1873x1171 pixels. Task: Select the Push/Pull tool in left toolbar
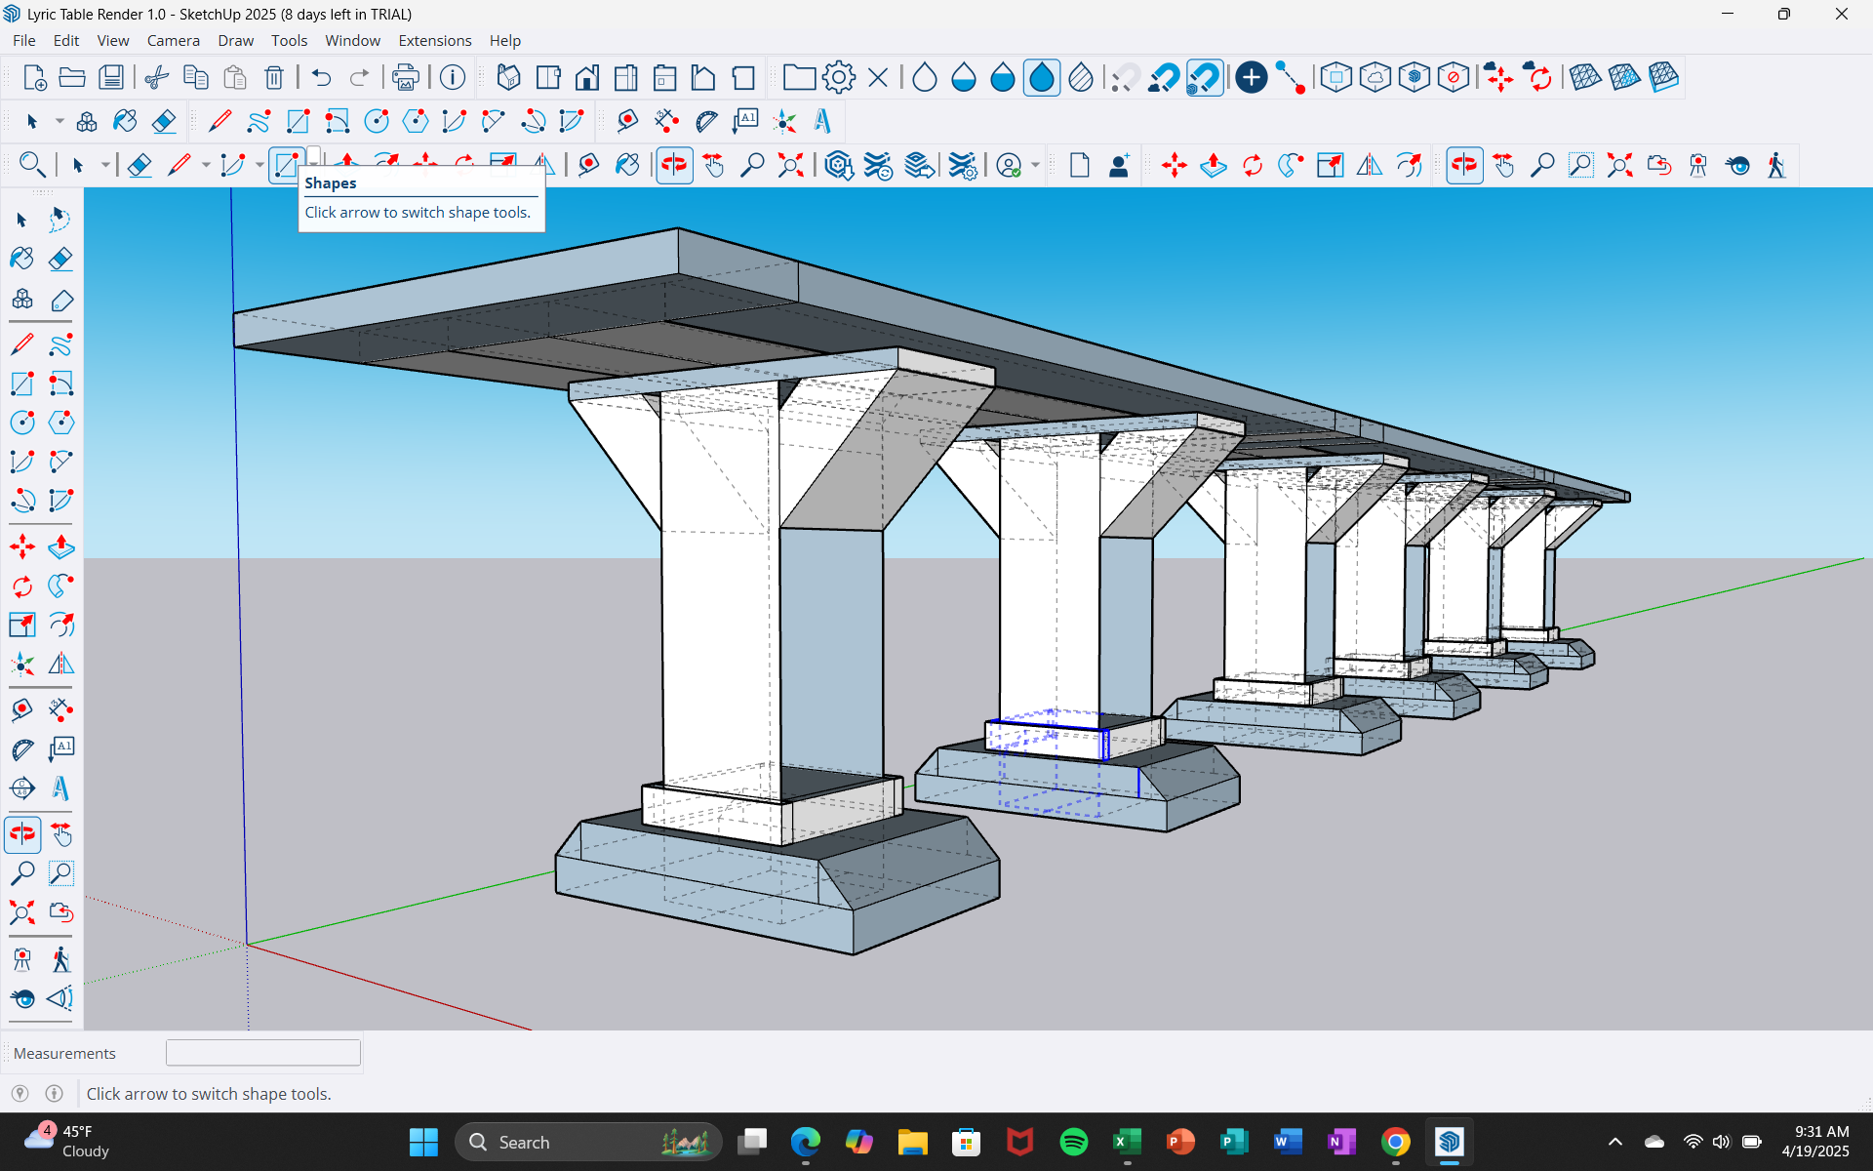coord(60,546)
